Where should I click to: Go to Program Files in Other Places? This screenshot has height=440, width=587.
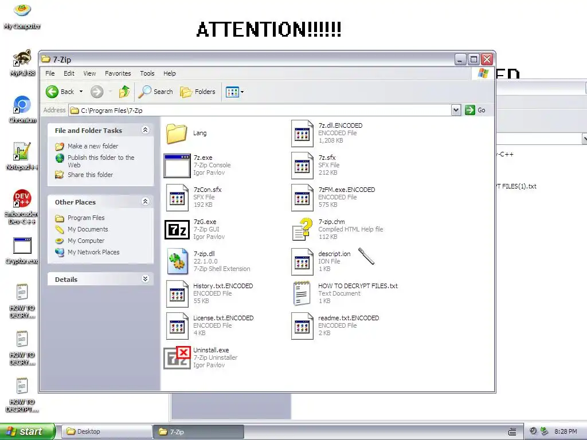coord(86,218)
